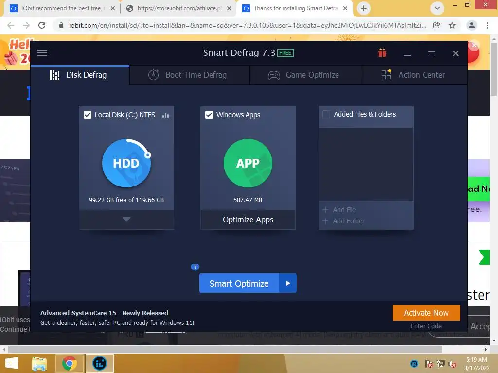498x373 pixels.
Task: Click the Smart Optimize button
Action: tap(239, 283)
